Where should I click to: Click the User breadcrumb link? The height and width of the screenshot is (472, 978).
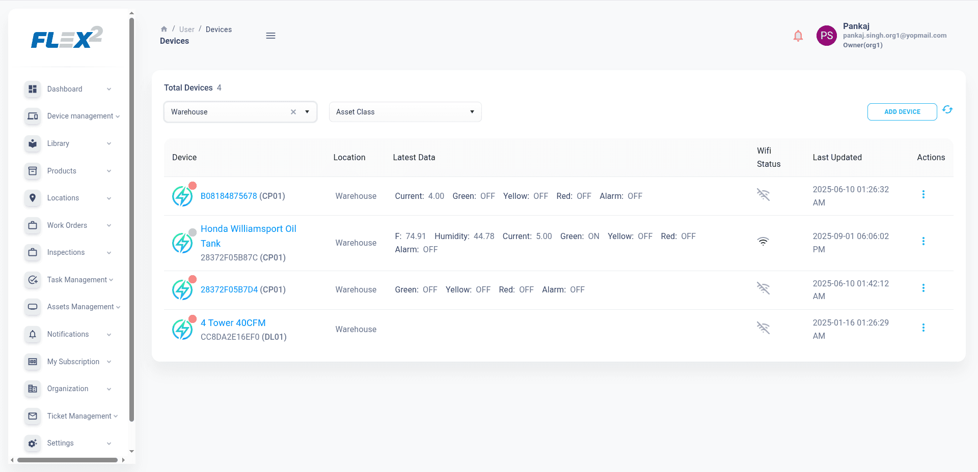186,29
